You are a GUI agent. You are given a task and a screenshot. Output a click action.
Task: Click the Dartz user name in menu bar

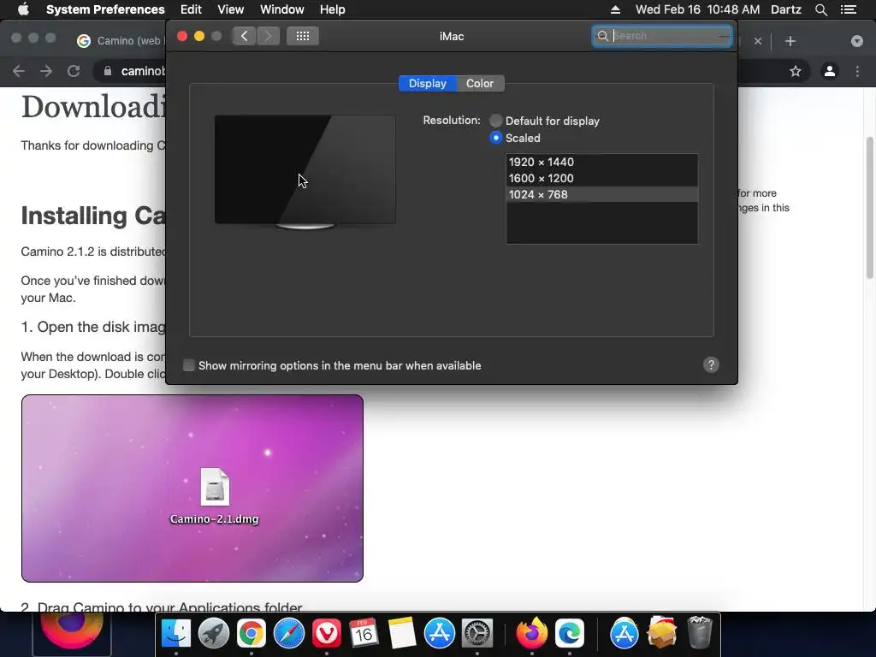click(785, 9)
